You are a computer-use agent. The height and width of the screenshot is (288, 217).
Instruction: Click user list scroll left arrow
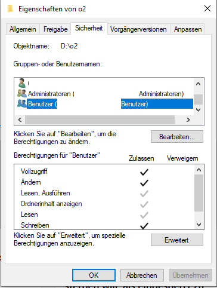[x=20, y=120]
